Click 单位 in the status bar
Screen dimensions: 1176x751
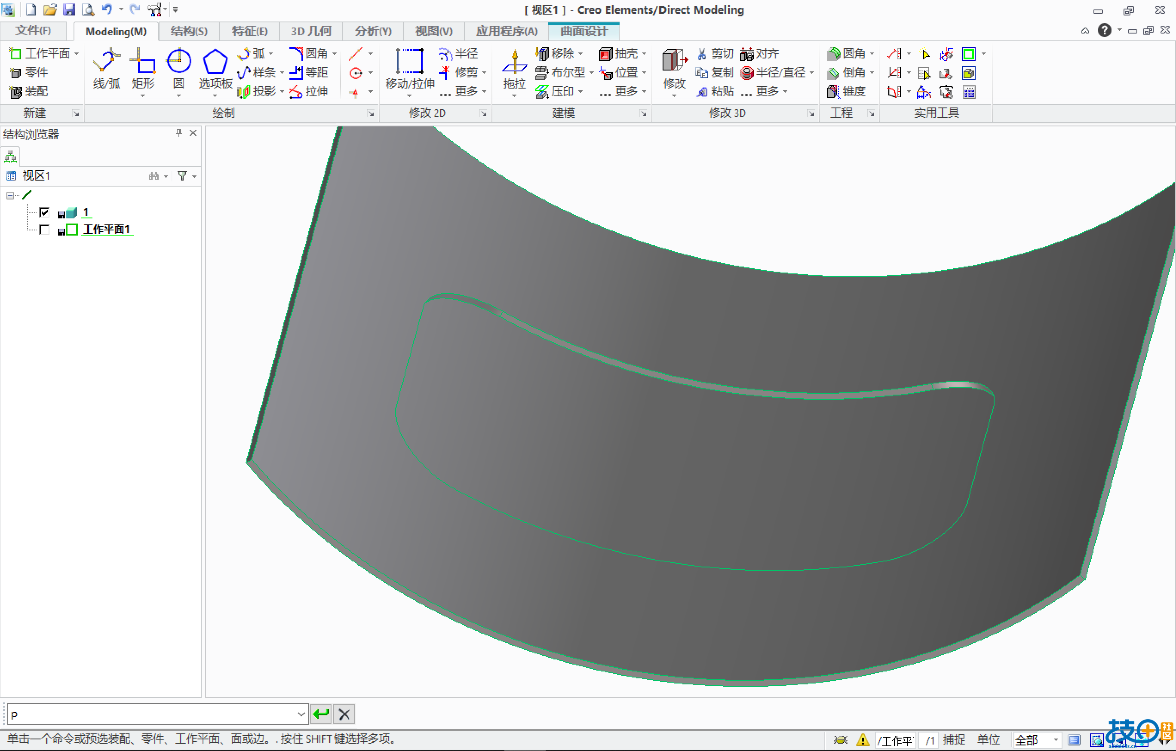988,740
